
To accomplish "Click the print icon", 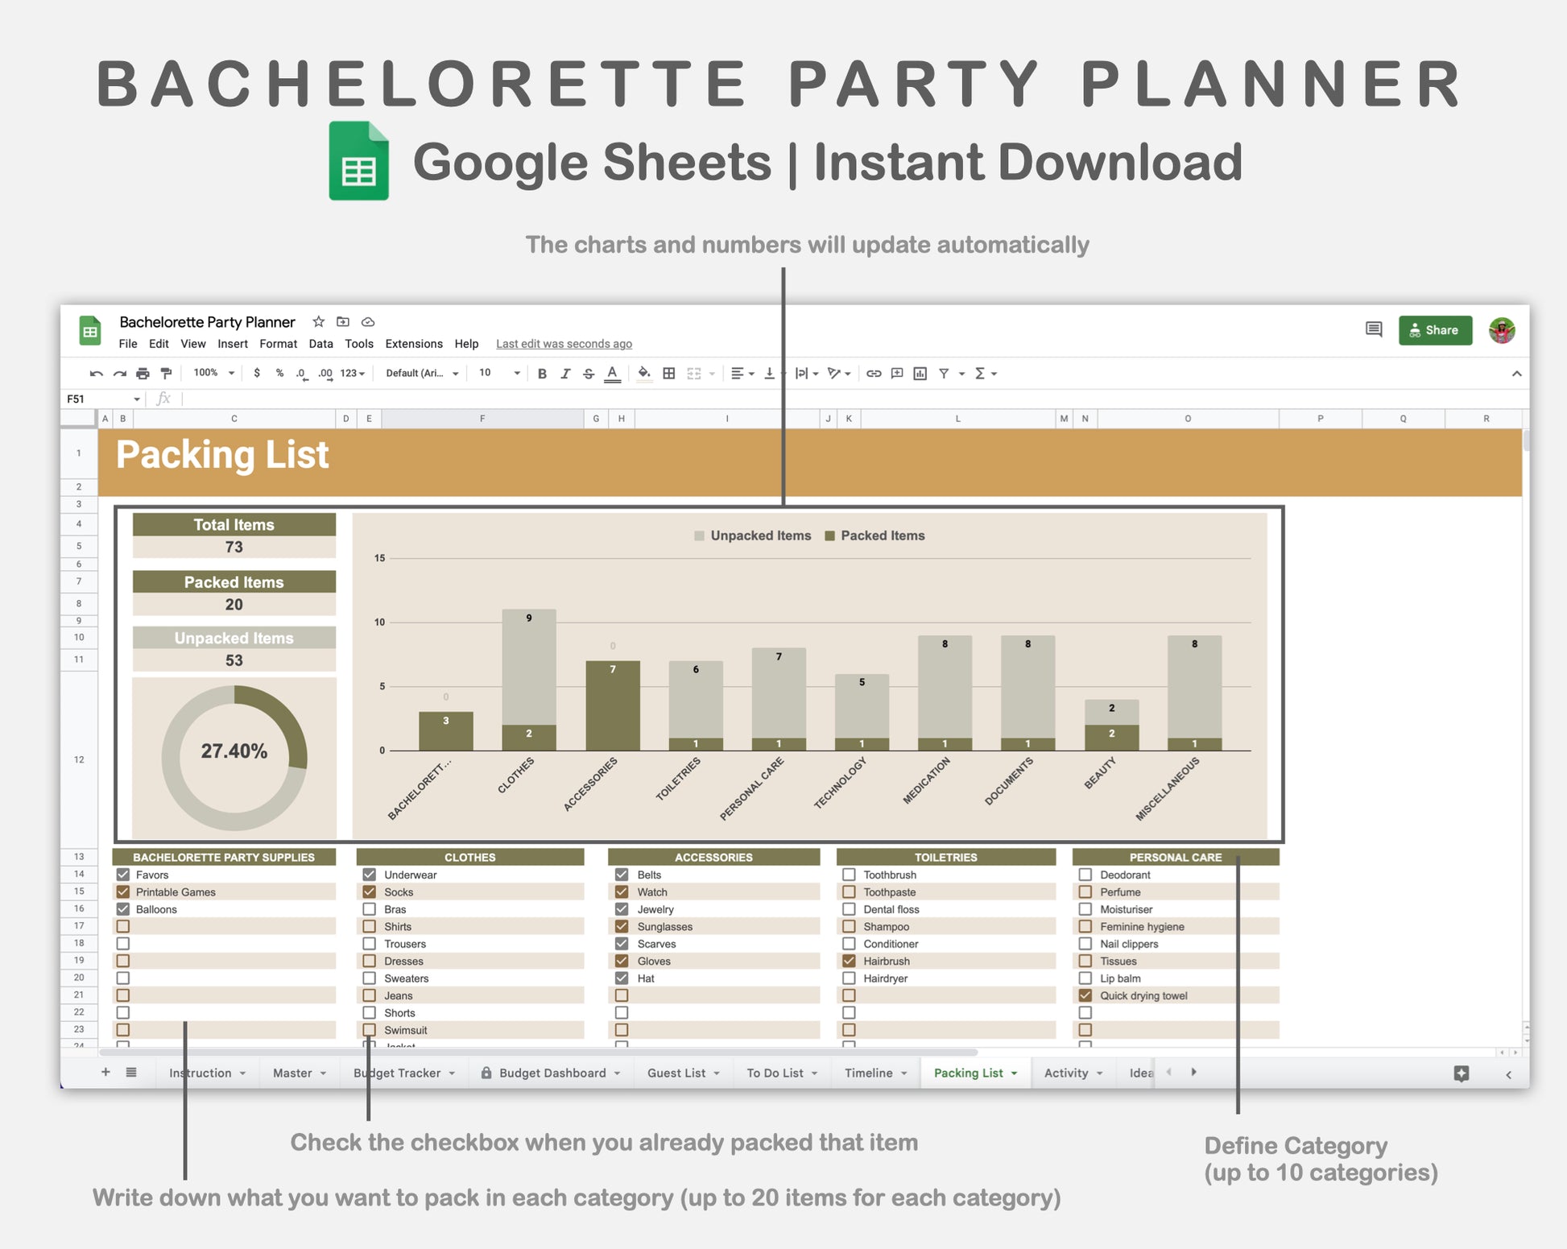I will pos(143,374).
